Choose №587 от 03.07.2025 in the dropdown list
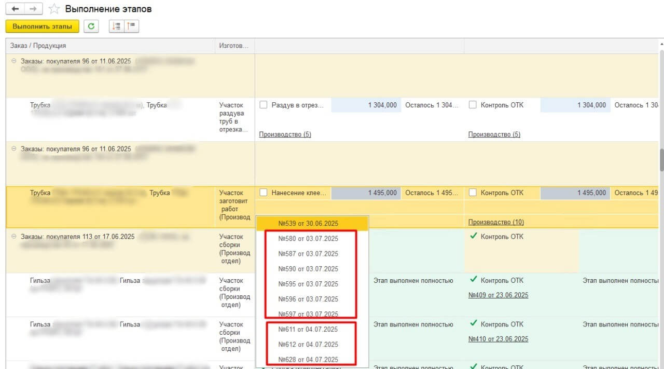The width and height of the screenshot is (664, 369). point(308,254)
